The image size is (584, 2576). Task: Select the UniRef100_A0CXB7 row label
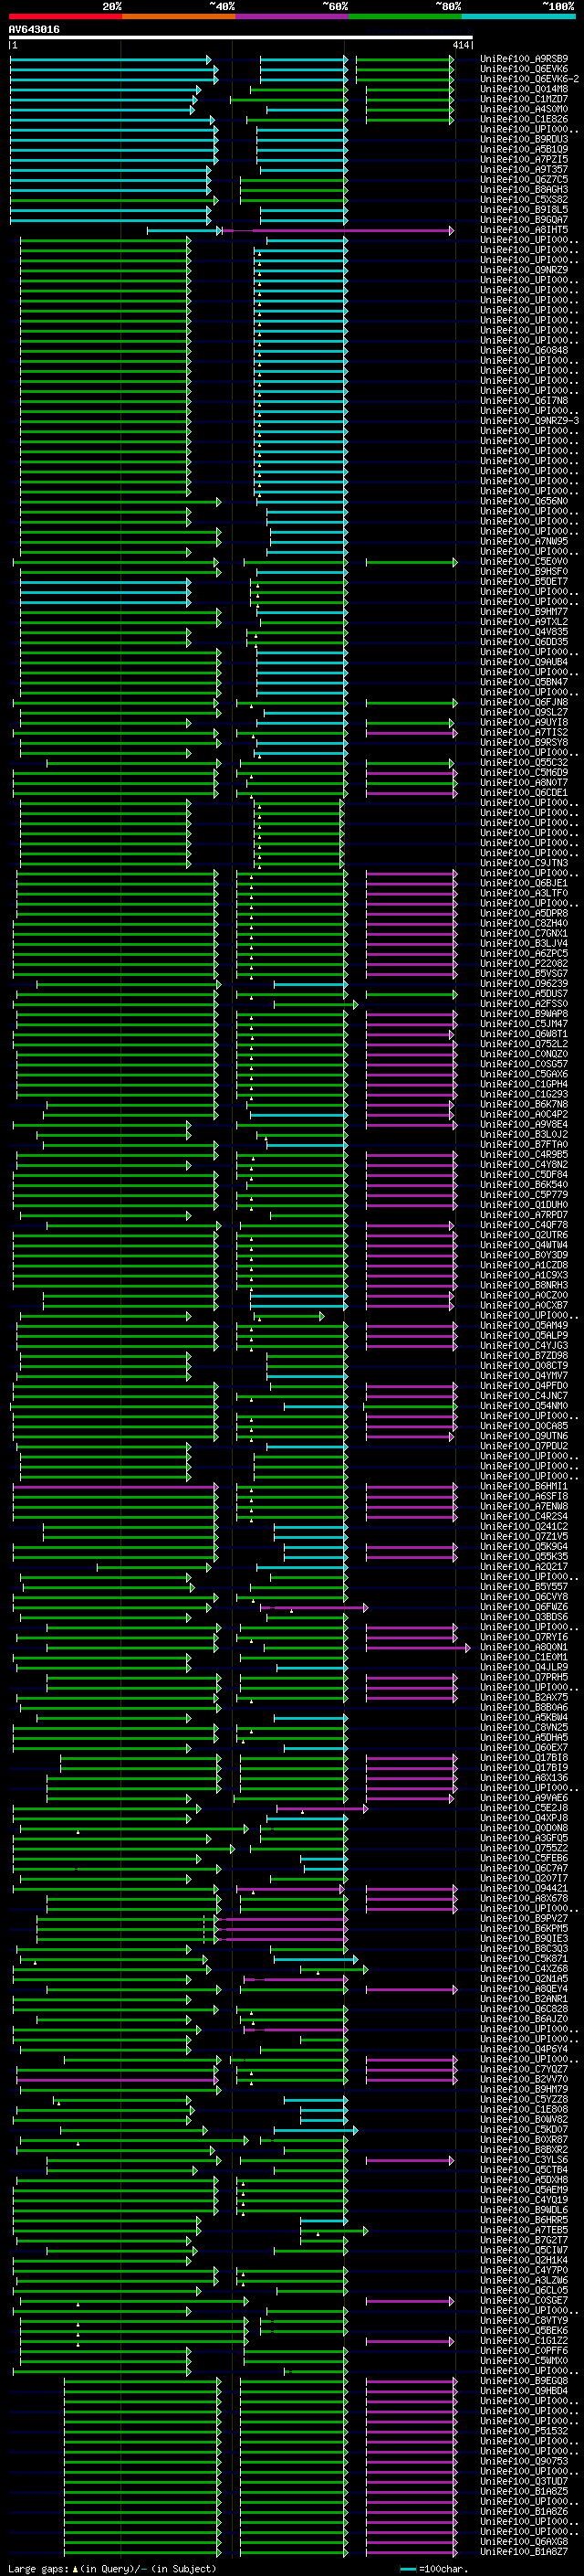coord(524,1306)
